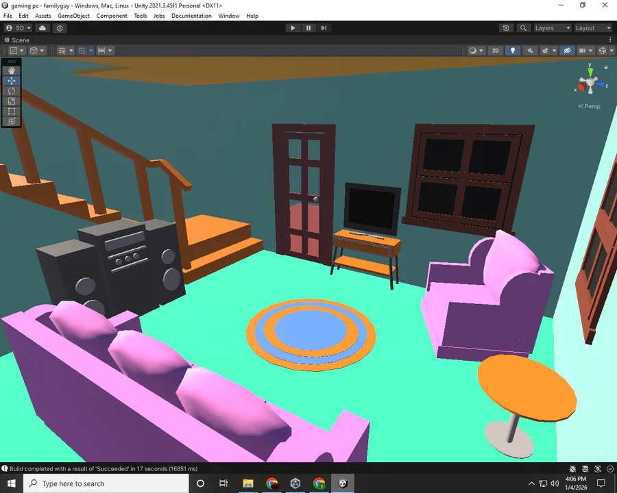
Task: Open File Explorer from taskbar
Action: pyautogui.click(x=248, y=483)
